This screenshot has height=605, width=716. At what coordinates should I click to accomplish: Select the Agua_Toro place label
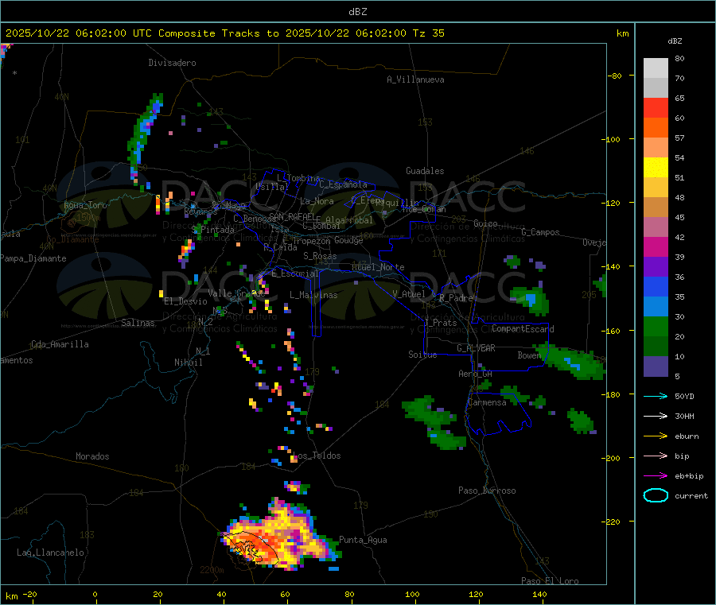tap(85, 205)
